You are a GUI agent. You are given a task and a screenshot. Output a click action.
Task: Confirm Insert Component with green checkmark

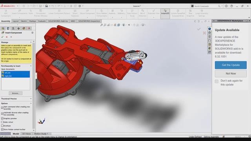coord(2,37)
